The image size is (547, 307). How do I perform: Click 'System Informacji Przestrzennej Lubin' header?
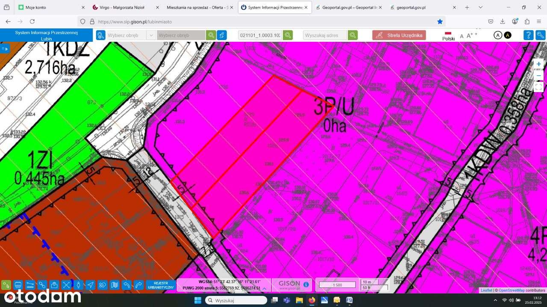46,35
